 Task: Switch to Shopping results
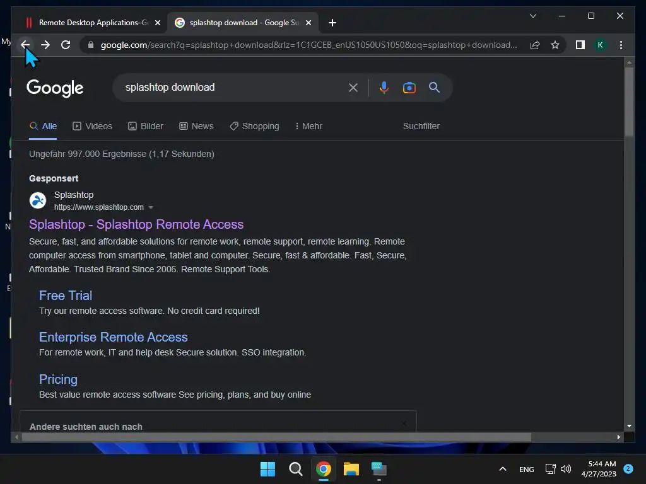254,126
